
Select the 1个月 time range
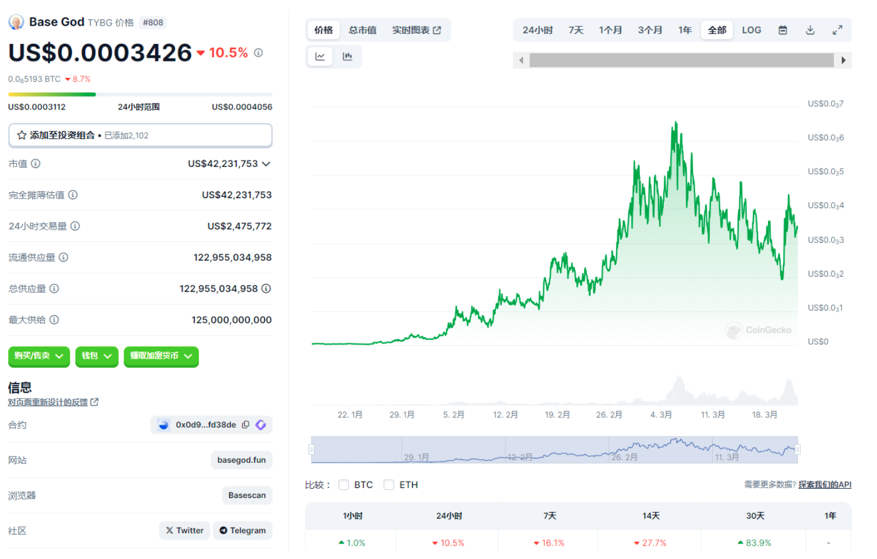tap(610, 30)
